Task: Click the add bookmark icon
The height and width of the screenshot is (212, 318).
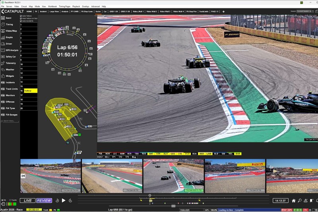Action: [x=312, y=200]
